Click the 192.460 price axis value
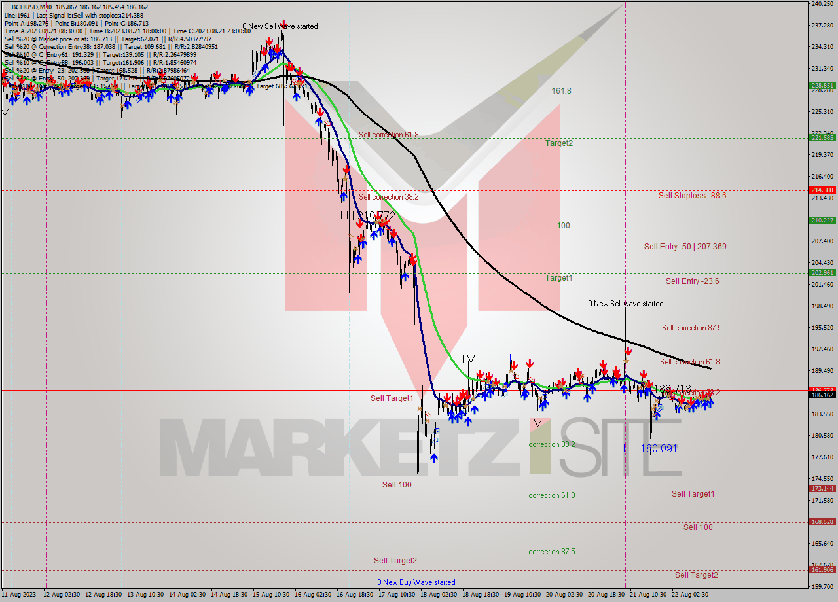 (822, 349)
